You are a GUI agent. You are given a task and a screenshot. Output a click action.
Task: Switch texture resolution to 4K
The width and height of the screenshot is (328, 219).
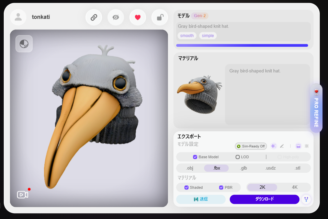click(294, 187)
